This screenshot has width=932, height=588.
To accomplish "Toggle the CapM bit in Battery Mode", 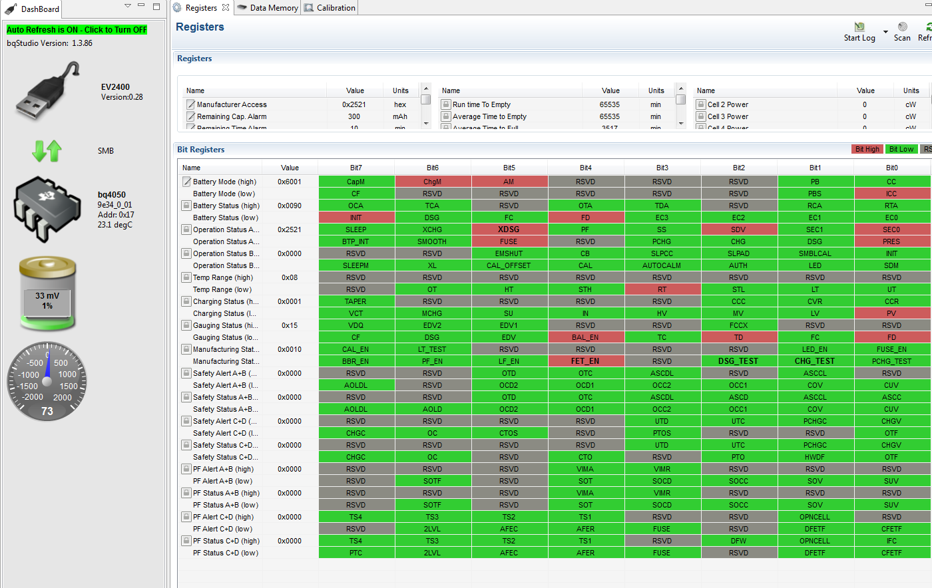I will [356, 182].
